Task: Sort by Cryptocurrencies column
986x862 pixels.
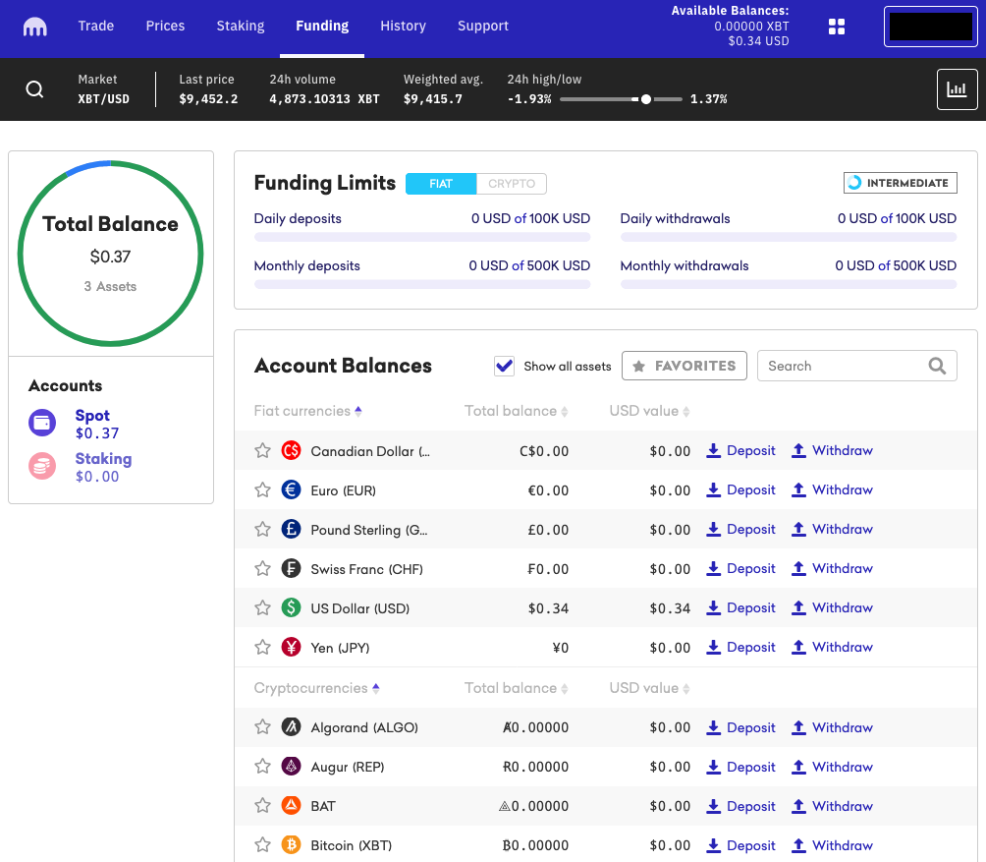Action: tap(317, 688)
